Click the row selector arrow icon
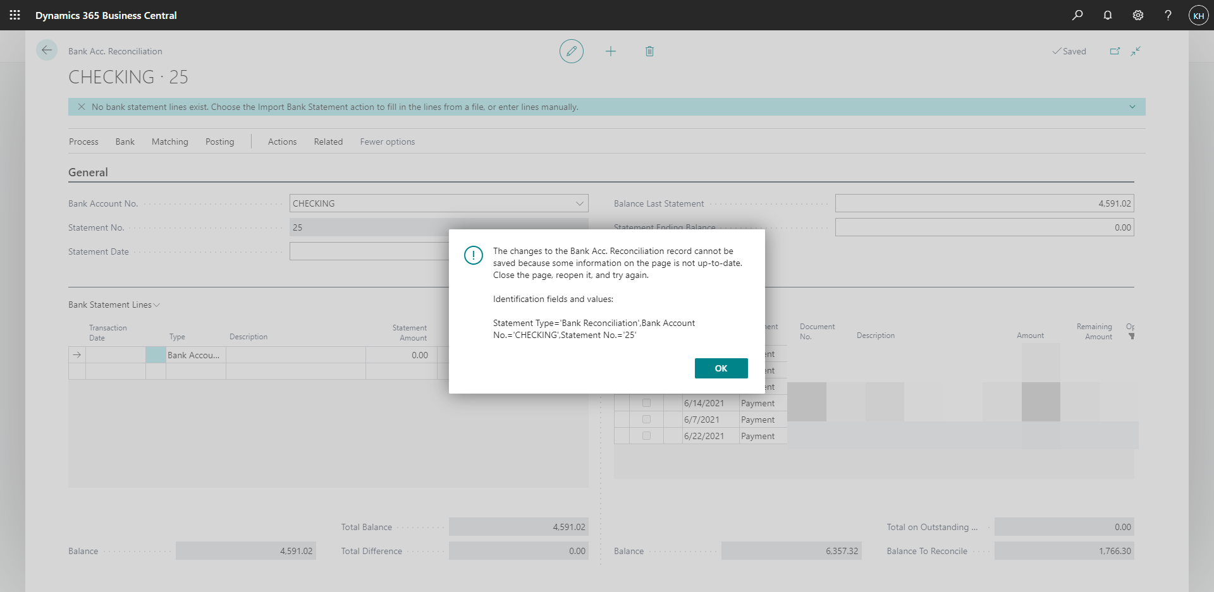Image resolution: width=1214 pixels, height=592 pixels. [x=77, y=355]
